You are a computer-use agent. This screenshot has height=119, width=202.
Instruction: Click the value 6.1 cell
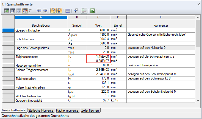tap(98, 96)
